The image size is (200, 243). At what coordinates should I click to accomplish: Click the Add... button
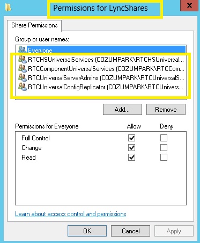(x=122, y=110)
